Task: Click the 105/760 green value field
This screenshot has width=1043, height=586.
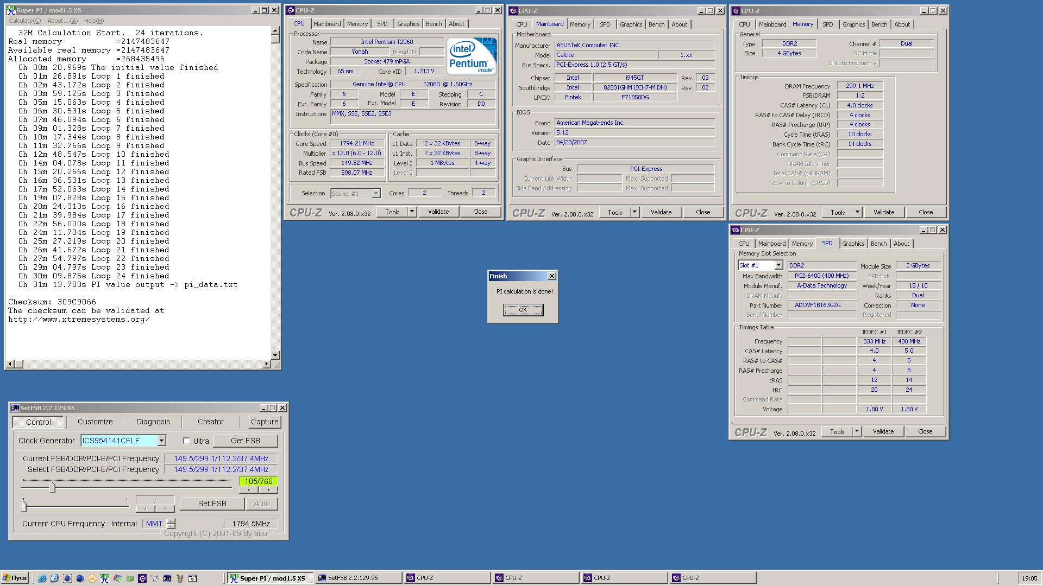Action: (x=258, y=481)
